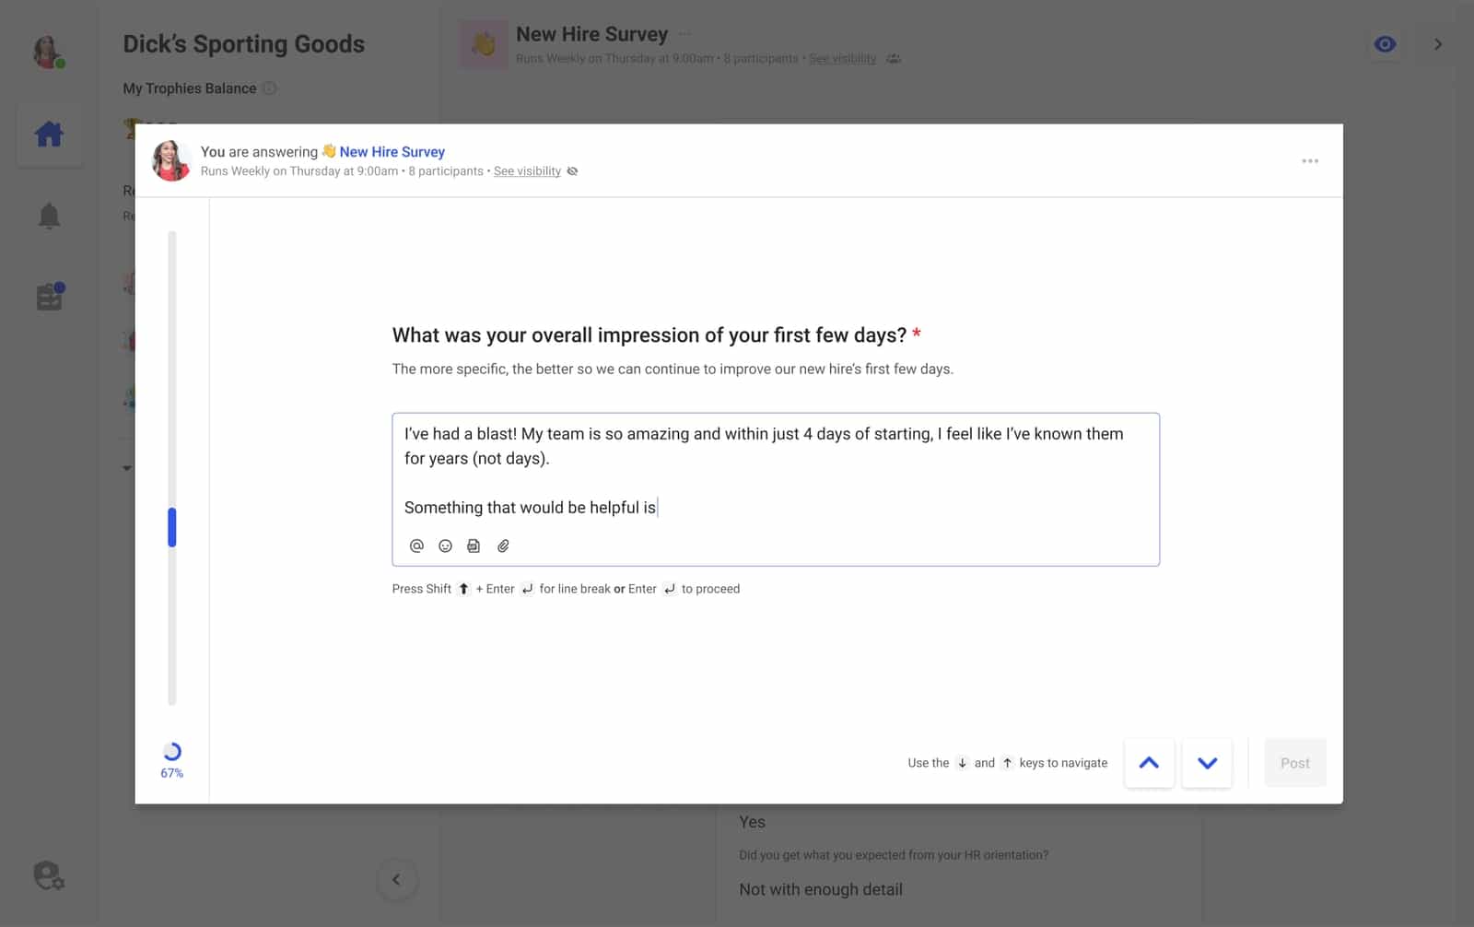Navigate to the next question with the down arrow
This screenshot has width=1474, height=927.
coord(1207,763)
